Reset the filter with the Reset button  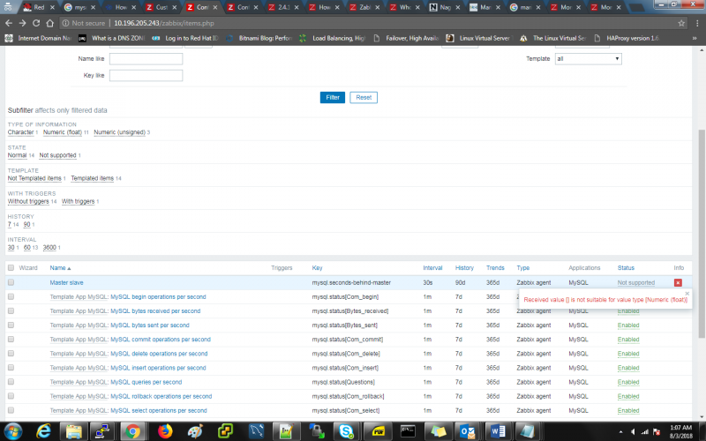[364, 98]
